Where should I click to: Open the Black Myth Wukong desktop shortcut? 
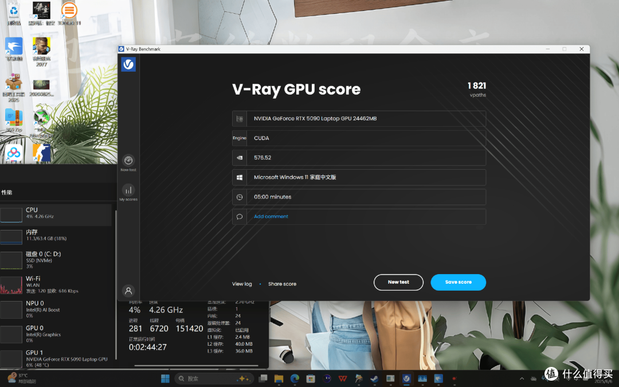[41, 14]
